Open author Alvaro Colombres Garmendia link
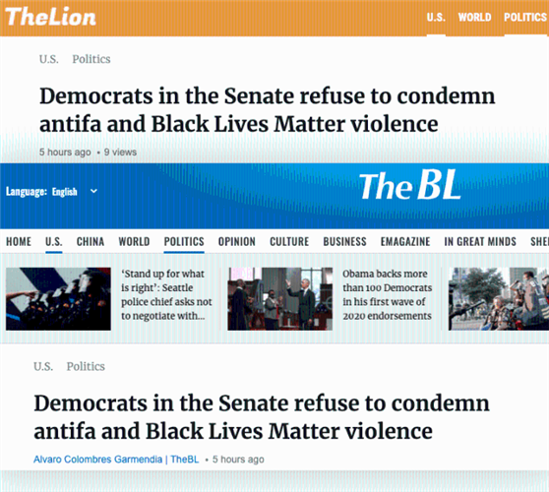 point(97,460)
